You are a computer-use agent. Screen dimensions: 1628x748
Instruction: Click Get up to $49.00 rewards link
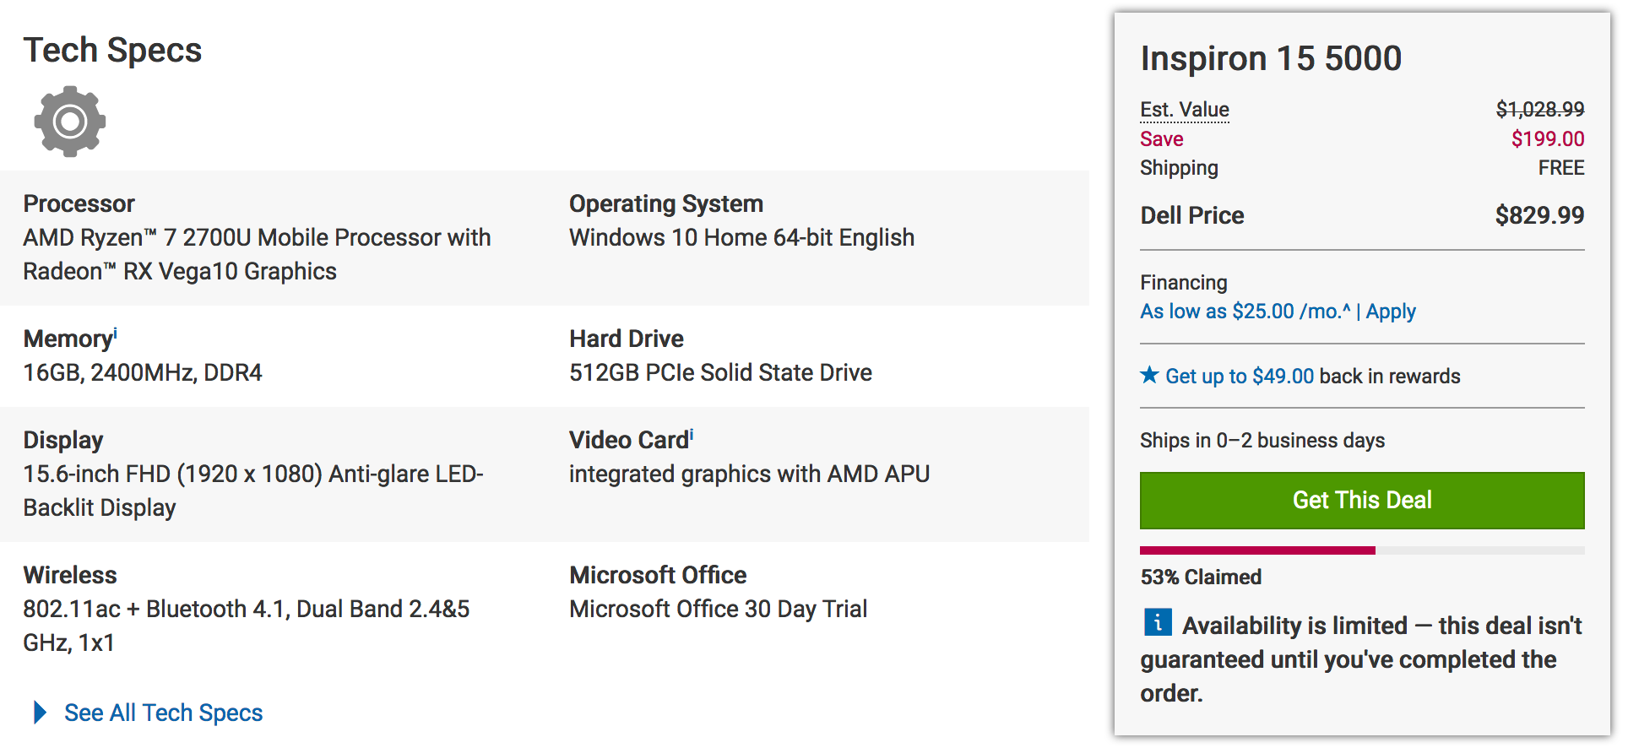(1240, 376)
